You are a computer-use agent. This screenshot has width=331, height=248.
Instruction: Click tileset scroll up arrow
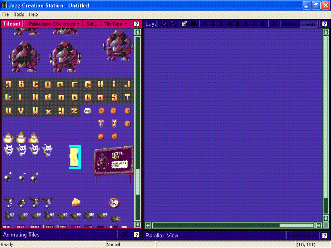tap(138, 32)
